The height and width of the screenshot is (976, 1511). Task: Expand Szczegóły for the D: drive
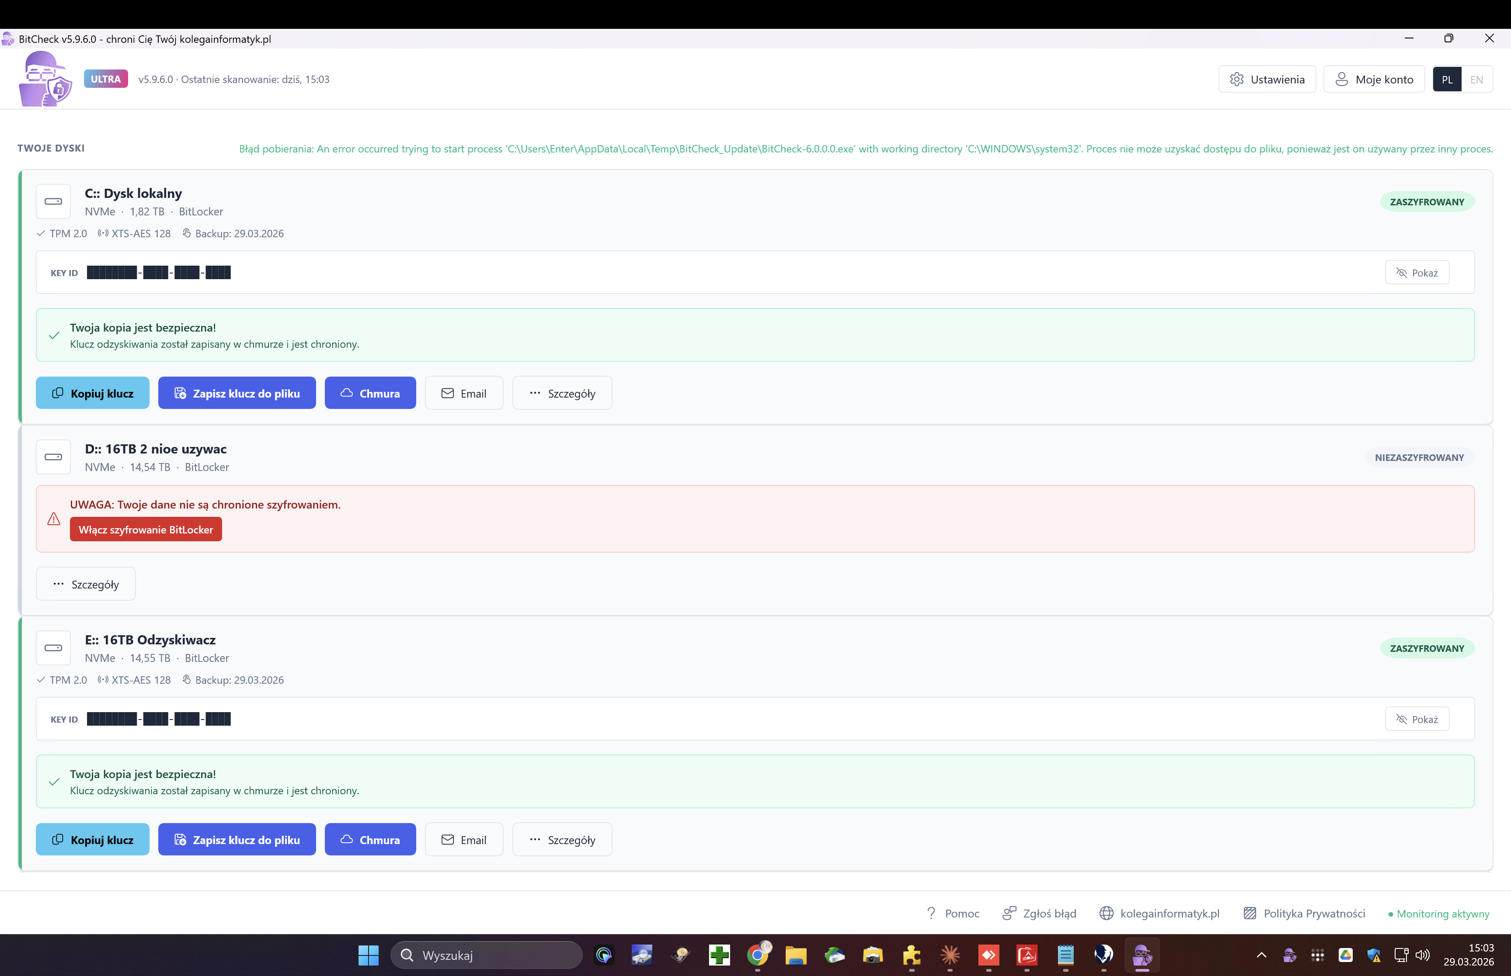point(86,584)
